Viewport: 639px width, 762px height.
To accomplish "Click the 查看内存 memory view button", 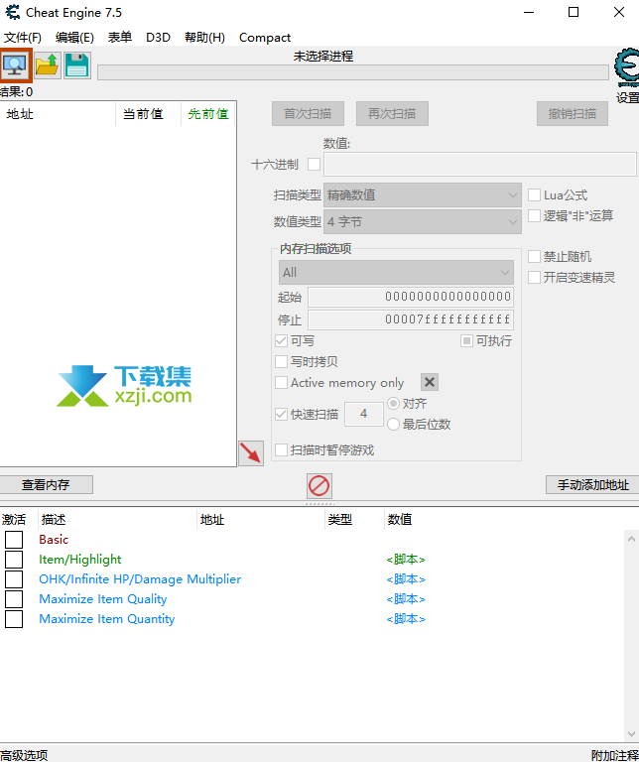I will (46, 484).
